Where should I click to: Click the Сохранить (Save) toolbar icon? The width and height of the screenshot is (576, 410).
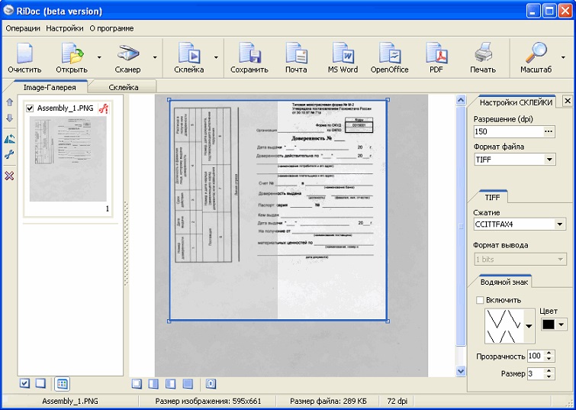coord(249,53)
